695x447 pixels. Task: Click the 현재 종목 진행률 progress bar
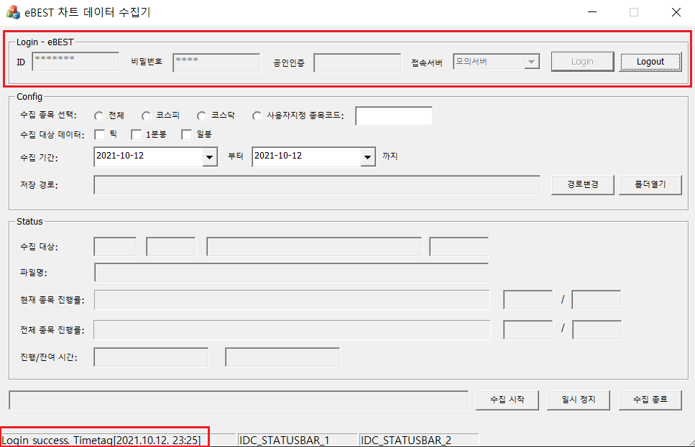tap(292, 300)
